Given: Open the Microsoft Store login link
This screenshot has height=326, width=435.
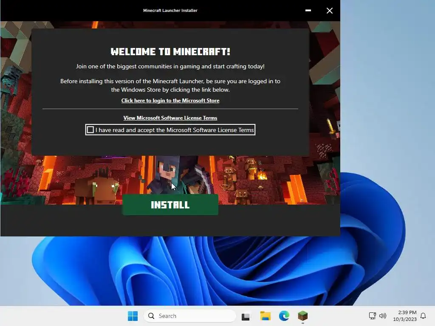Looking at the screenshot, I should pos(170,101).
